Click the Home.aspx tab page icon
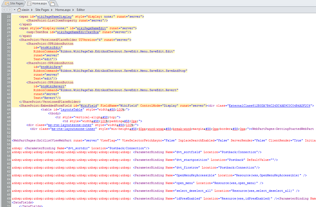The width and height of the screenshot is (316, 207). tap(29, 4)
